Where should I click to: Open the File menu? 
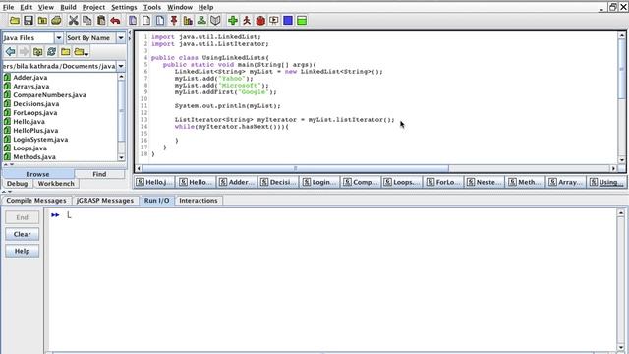8,7
